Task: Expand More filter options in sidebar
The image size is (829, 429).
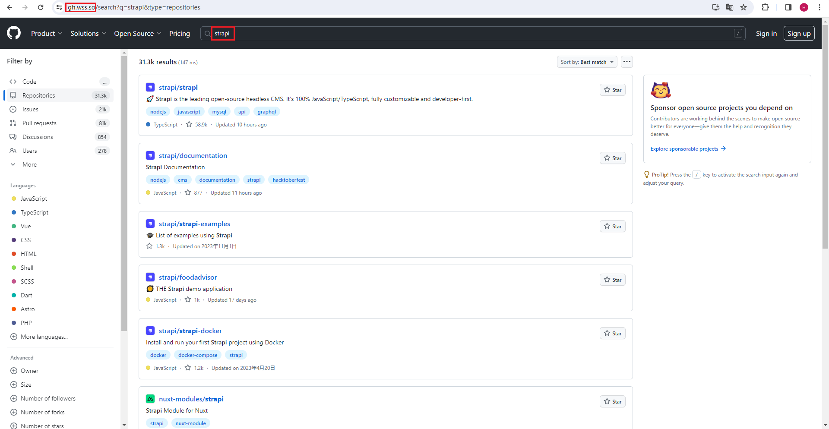Action: [29, 164]
